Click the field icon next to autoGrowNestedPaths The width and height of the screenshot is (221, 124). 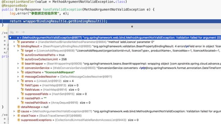tap(22, 55)
